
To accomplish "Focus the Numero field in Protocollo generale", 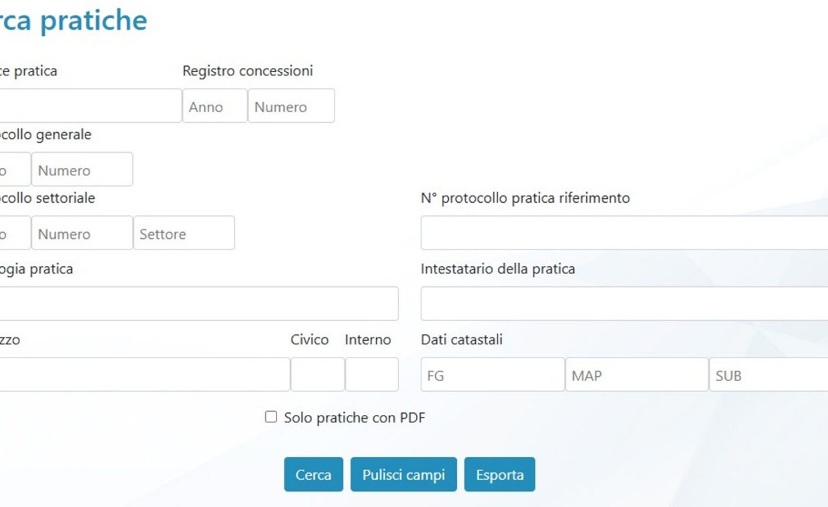I will [81, 169].
